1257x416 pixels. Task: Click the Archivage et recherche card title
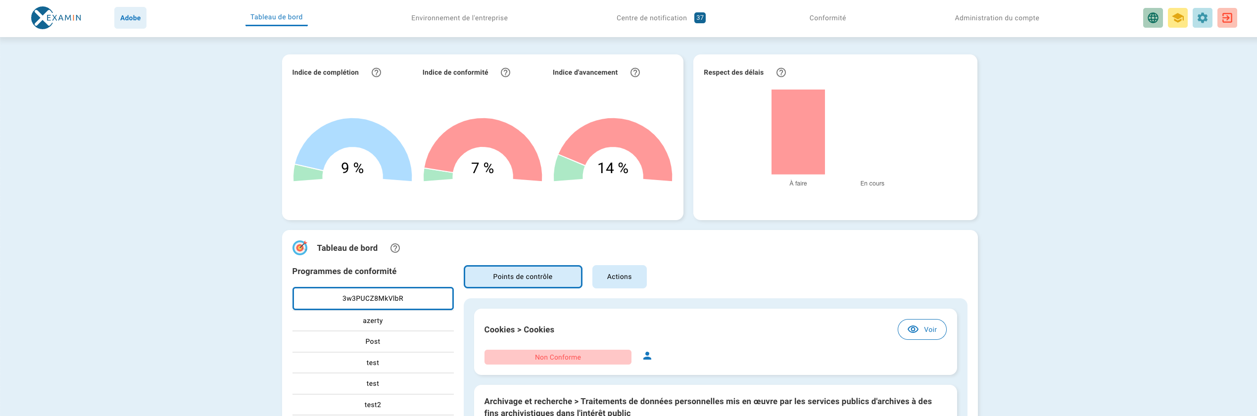coord(708,407)
